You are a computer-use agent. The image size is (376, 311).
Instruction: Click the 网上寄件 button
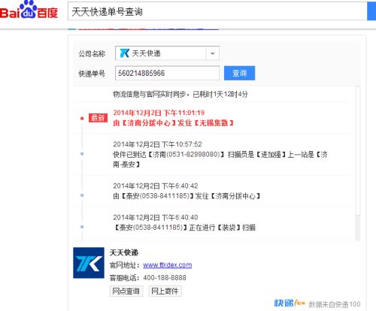[165, 291]
